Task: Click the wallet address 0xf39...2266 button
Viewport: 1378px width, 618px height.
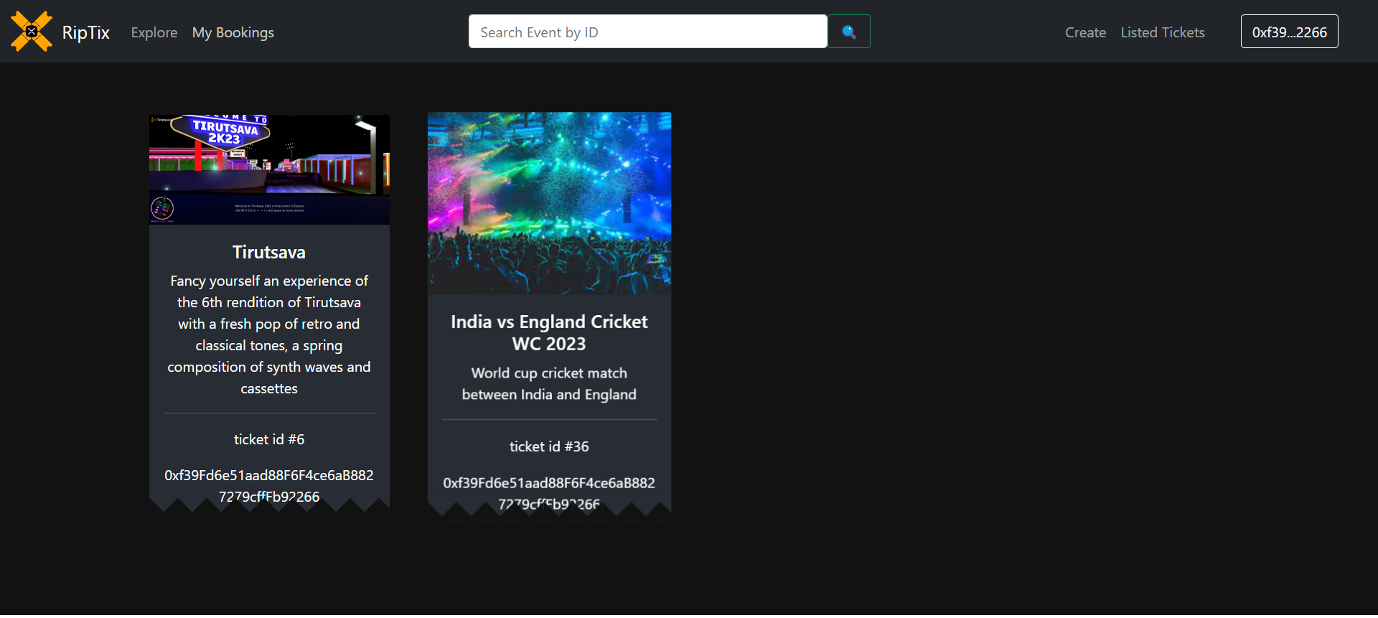Action: point(1289,32)
